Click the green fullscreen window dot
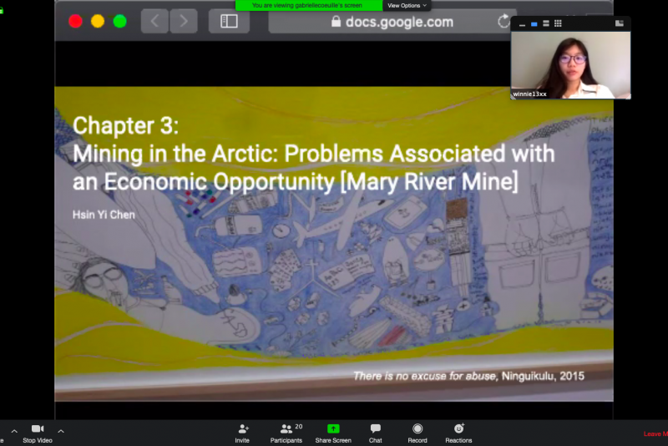The image size is (668, 446). pyautogui.click(x=119, y=22)
